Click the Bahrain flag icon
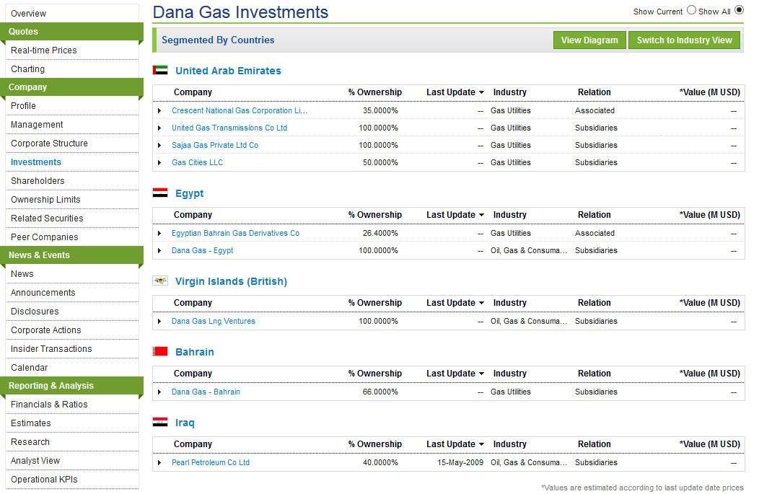759x494 pixels. click(160, 351)
